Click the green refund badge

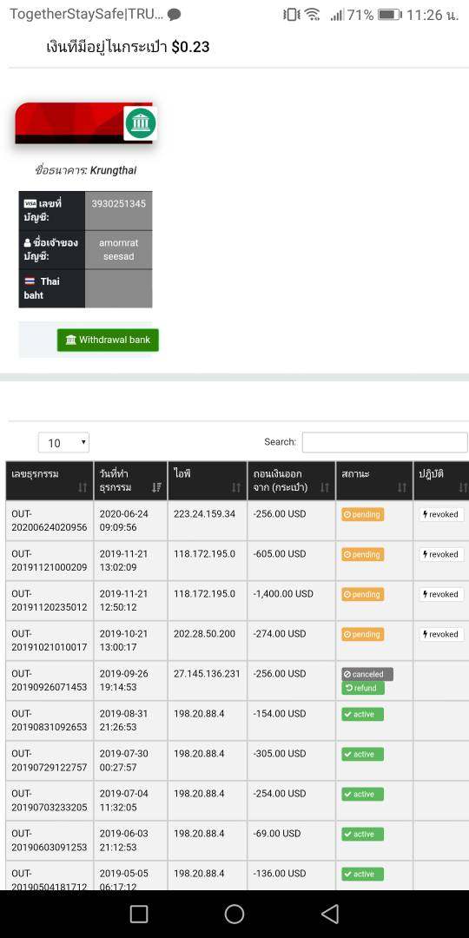(x=363, y=688)
